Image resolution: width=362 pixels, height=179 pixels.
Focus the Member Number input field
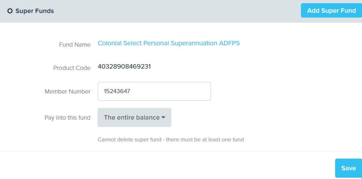click(154, 91)
